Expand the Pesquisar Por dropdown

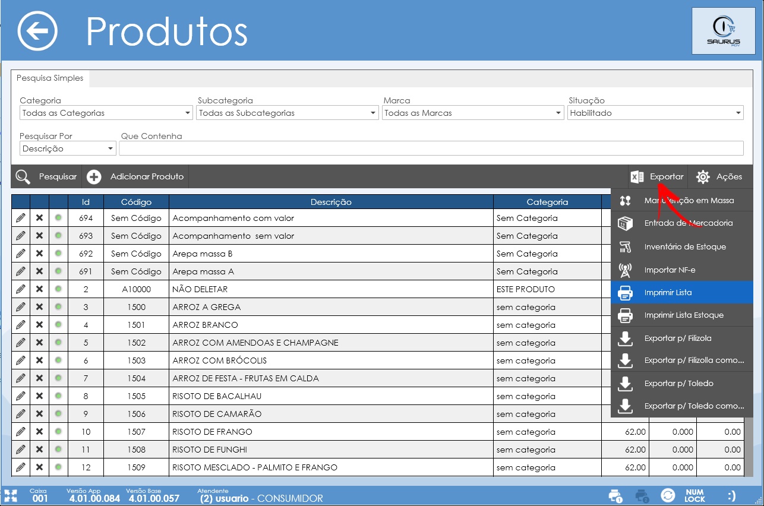(x=68, y=148)
